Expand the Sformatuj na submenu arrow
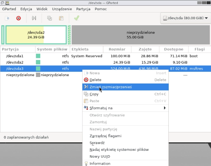The width and height of the screenshot is (211, 166). (x=165, y=108)
